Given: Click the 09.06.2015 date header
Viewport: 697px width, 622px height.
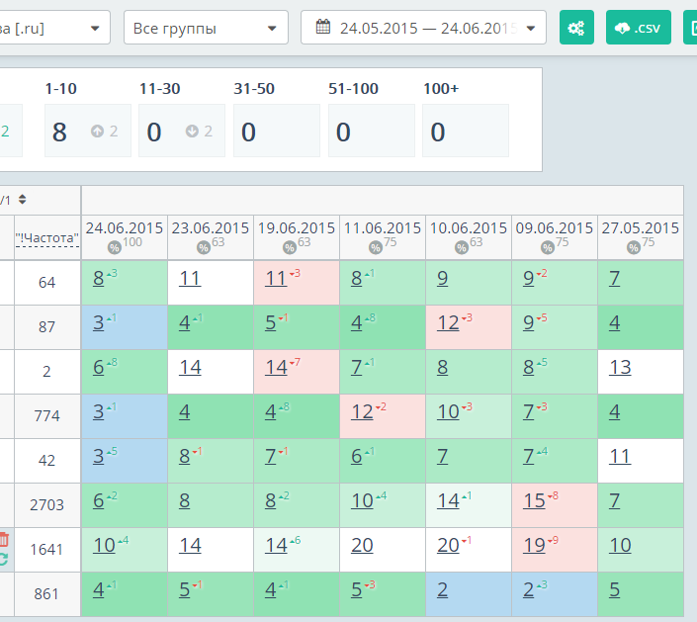Looking at the screenshot, I should pos(555,228).
